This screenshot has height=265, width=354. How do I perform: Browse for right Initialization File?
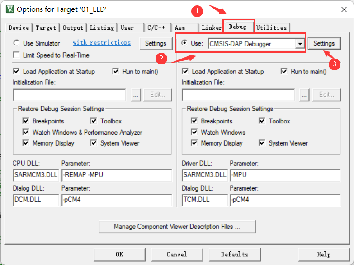pyautogui.click(x=304, y=95)
